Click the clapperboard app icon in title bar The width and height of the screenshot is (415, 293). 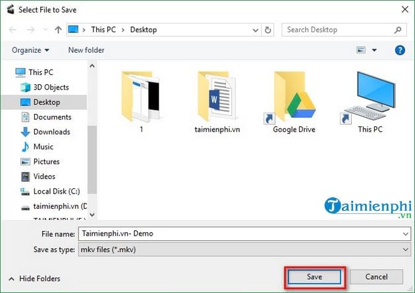11,10
